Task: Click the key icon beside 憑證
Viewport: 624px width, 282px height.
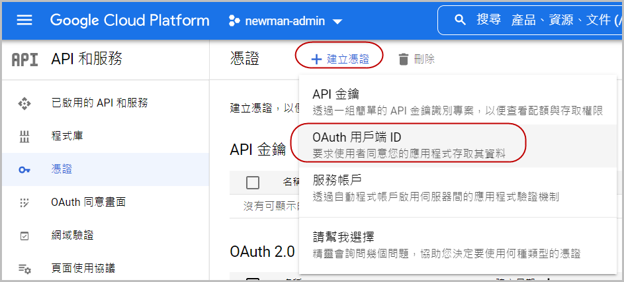Action: pos(24,169)
